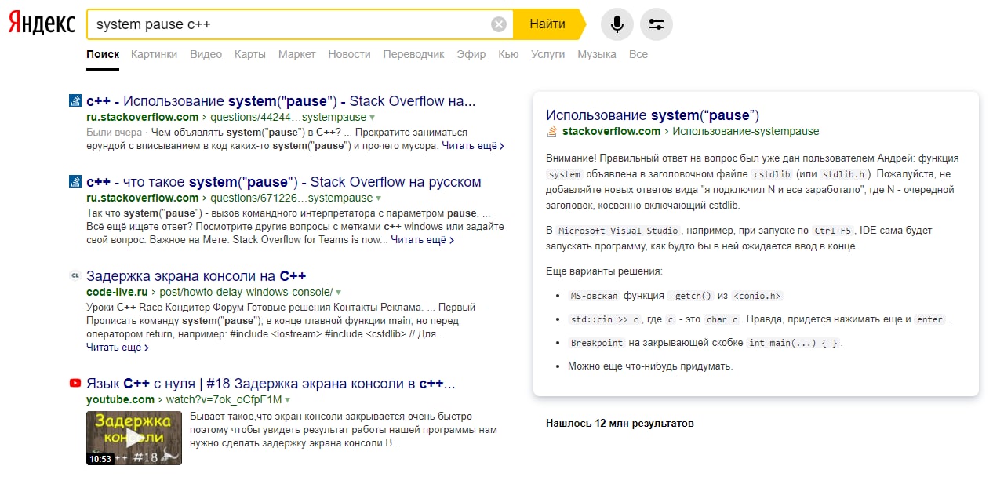The height and width of the screenshot is (477, 993).
Task: Open the Карты tab
Action: point(249,54)
